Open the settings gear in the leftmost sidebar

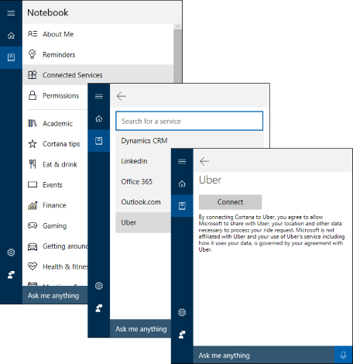coord(11,252)
